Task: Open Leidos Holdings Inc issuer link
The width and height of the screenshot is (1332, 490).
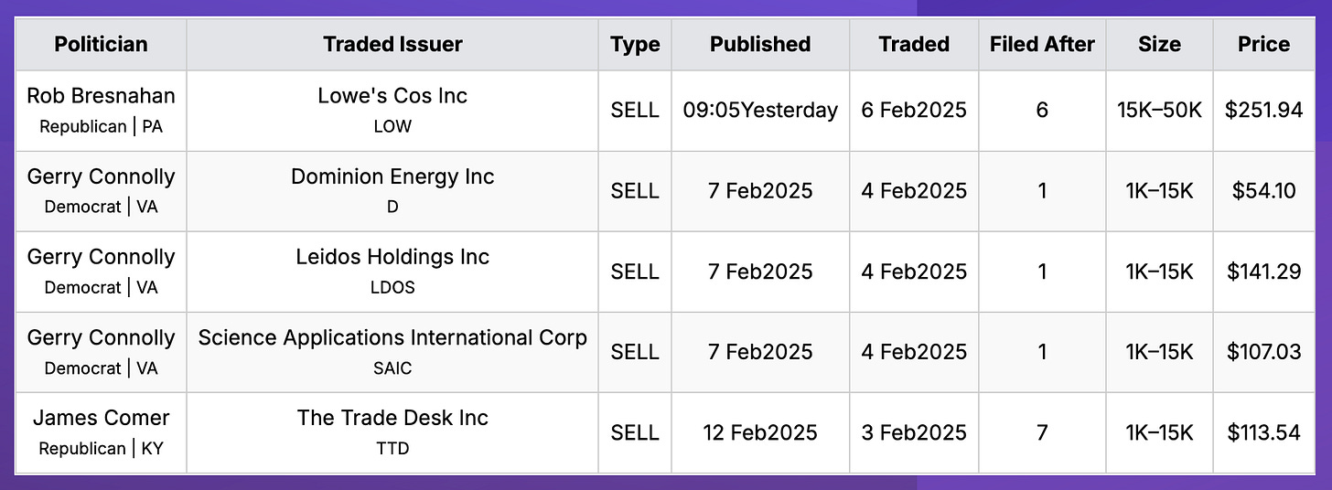Action: (392, 257)
